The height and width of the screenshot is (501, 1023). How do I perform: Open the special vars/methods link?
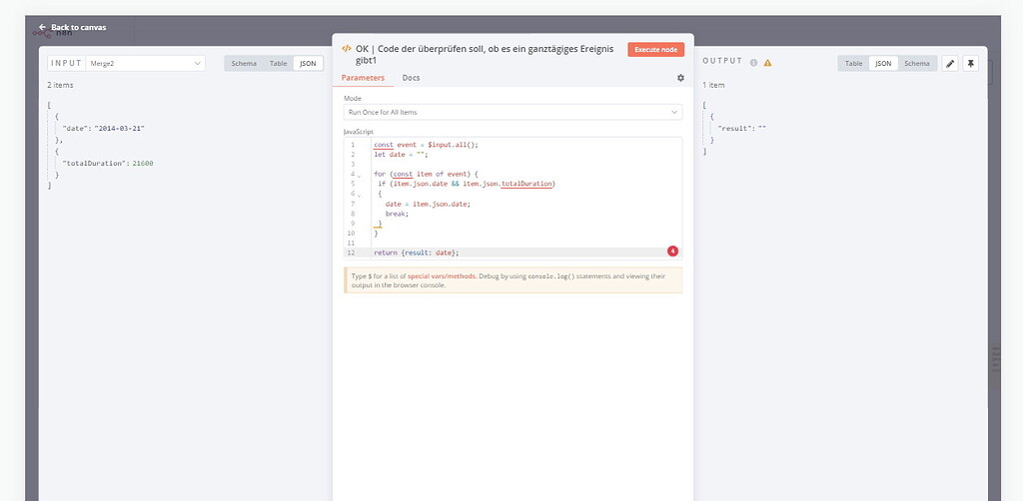[443, 274]
